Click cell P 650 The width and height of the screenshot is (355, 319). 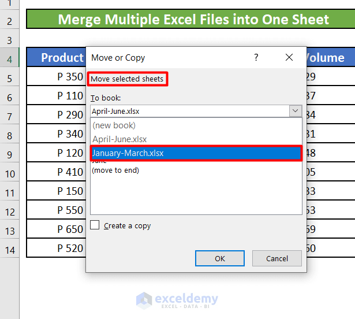click(57, 229)
